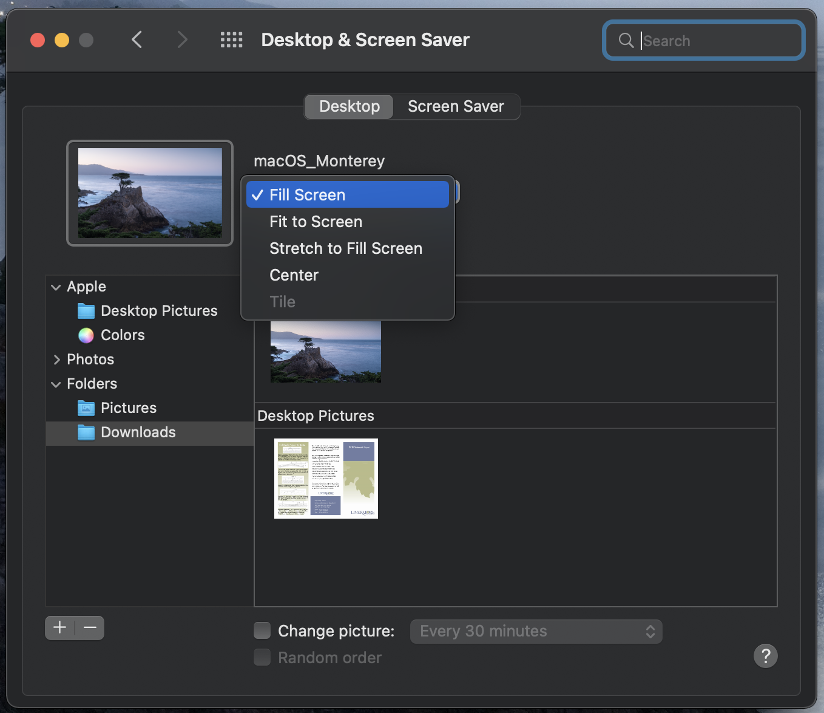Viewport: 824px width, 713px height.
Task: Open the Every 30 minutes dropdown
Action: [536, 632]
